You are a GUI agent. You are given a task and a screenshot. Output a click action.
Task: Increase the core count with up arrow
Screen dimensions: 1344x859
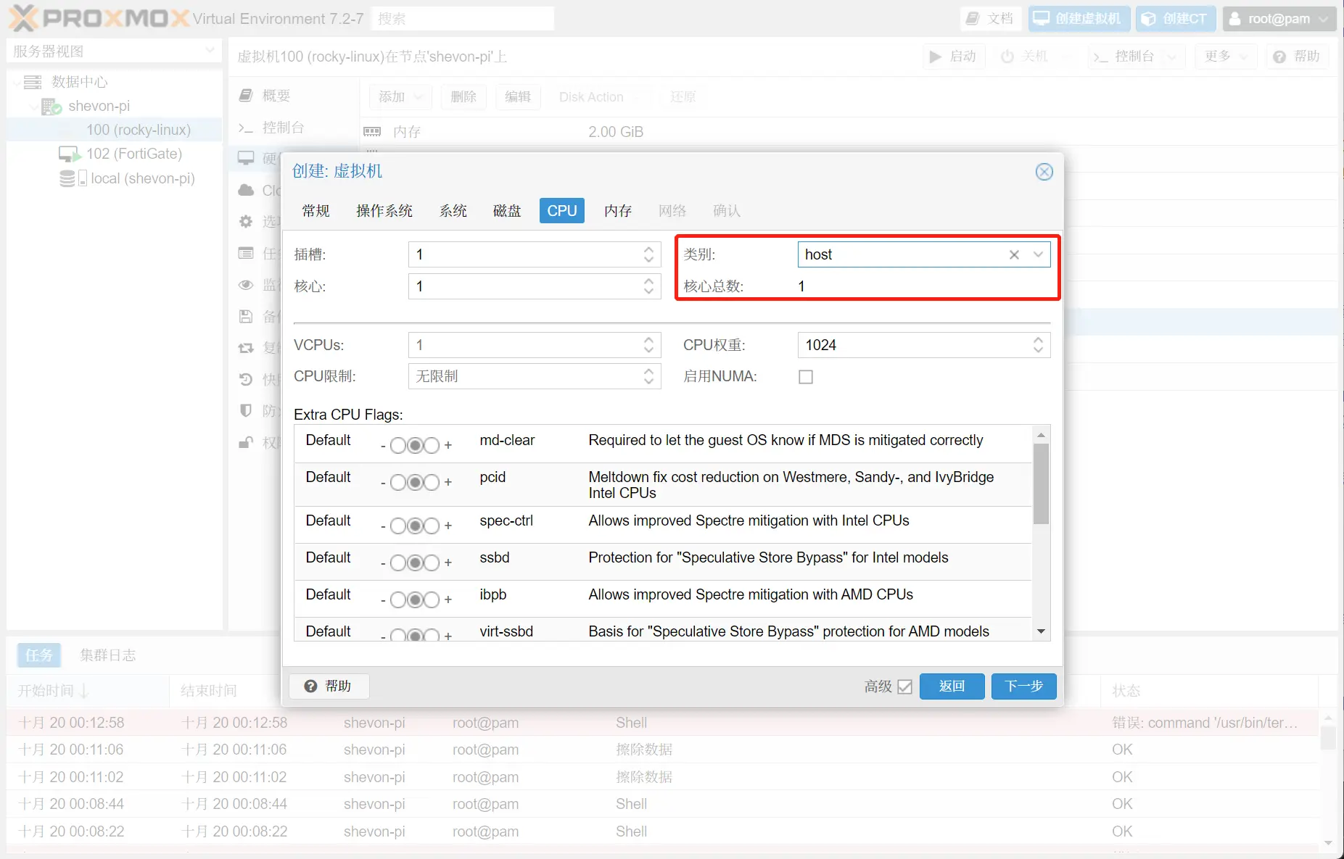point(648,281)
